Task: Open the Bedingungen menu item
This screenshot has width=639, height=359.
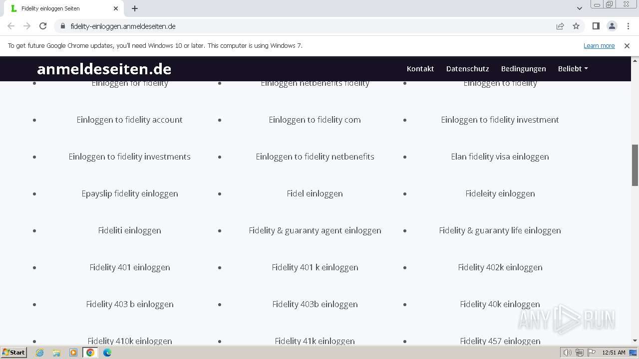Action: click(x=524, y=69)
